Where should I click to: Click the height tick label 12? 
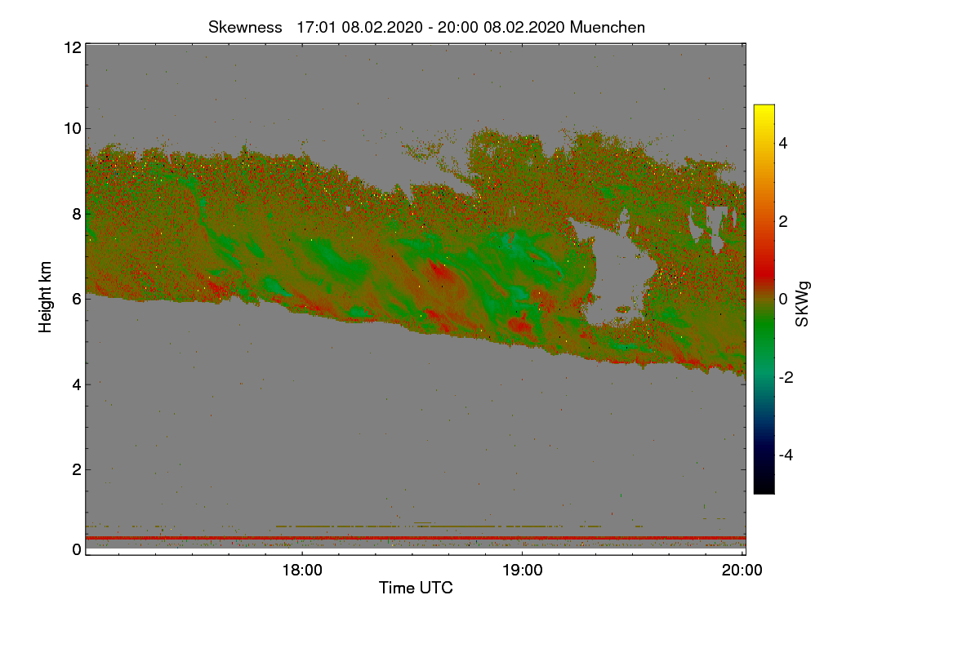click(x=72, y=47)
